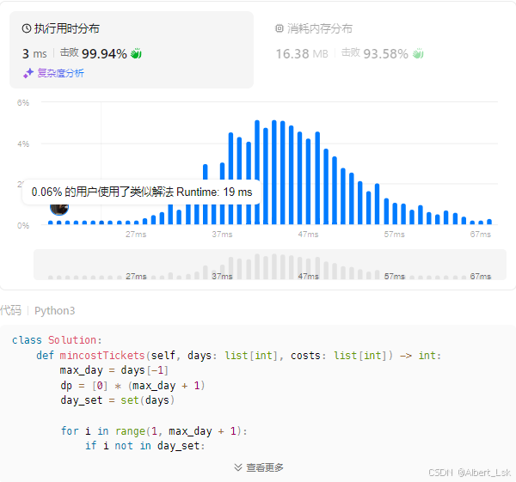Click the code line 'max_day = days[-1]'
This screenshot has width=516, height=482.
pyautogui.click(x=114, y=370)
